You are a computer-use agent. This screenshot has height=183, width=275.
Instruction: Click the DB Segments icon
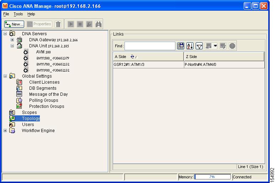pos(19,88)
